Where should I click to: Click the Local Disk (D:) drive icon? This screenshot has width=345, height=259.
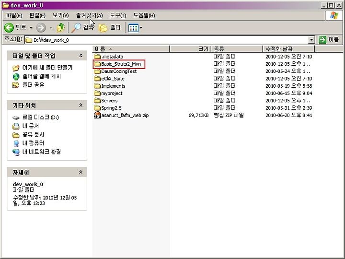tap(16, 118)
